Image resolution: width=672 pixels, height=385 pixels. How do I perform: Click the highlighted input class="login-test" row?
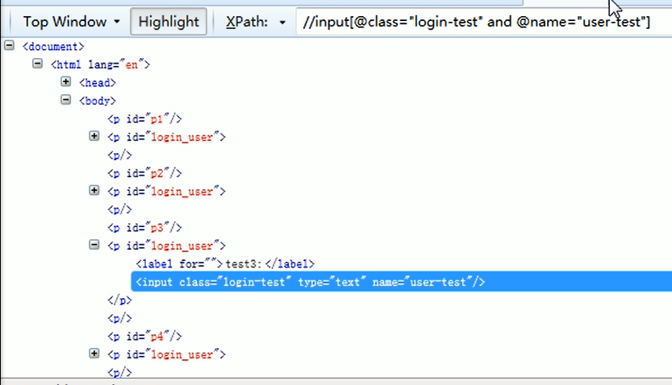tap(401, 281)
